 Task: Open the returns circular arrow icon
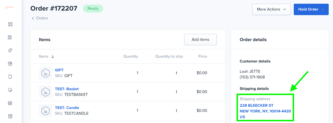click(10, 77)
